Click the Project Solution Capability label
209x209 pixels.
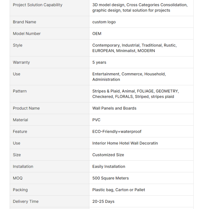pos(38,5)
